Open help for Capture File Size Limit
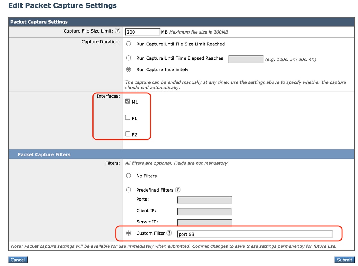The image size is (358, 266). pos(117,31)
